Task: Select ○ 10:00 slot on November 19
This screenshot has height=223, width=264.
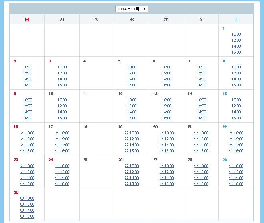Action: pyautogui.click(x=132, y=133)
